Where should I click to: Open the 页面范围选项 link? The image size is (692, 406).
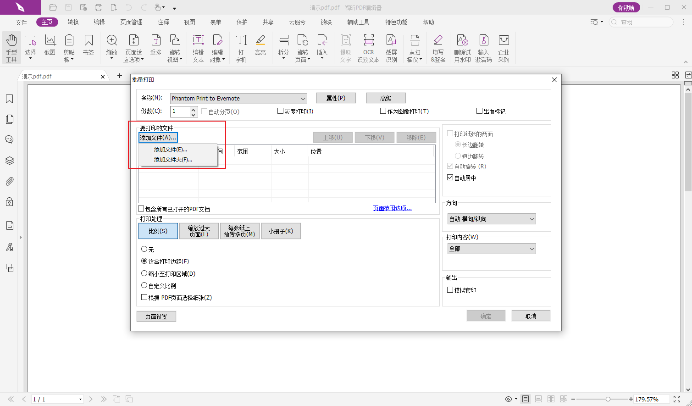[392, 208]
